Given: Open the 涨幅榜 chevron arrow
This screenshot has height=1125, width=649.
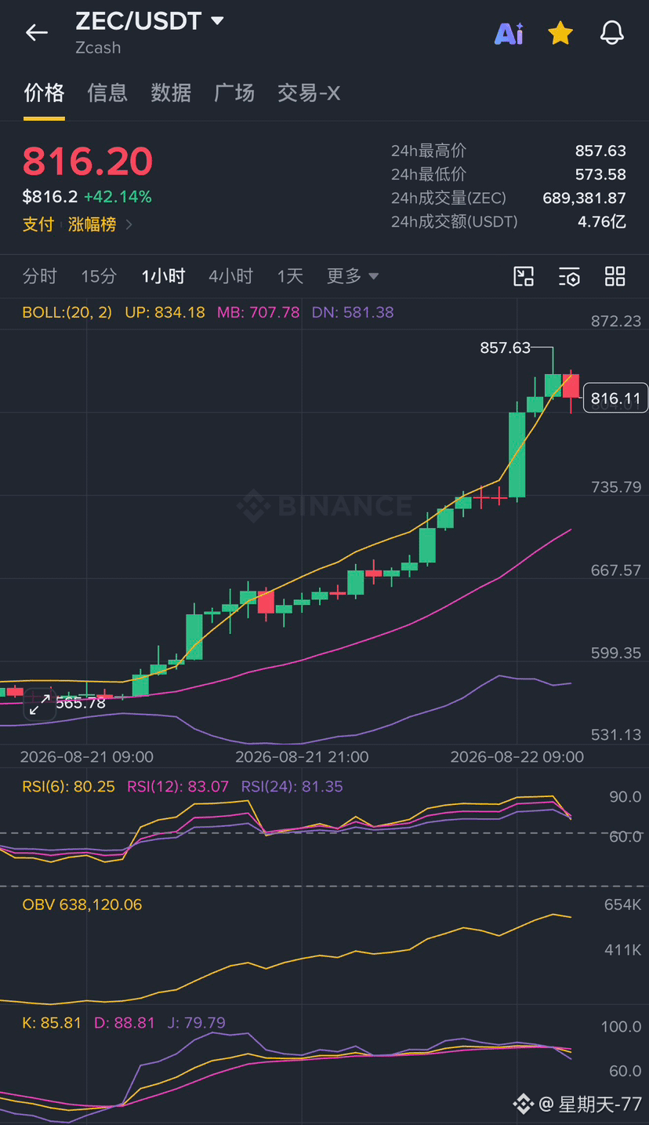Looking at the screenshot, I should [129, 225].
